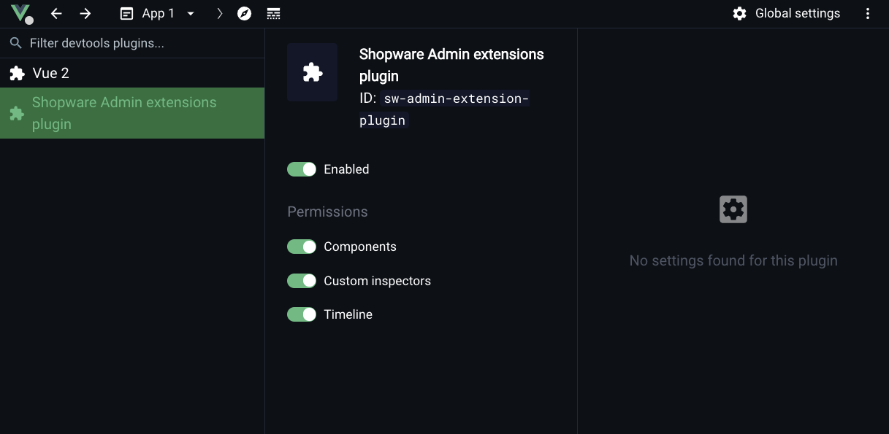Turn off the Components permission toggle
Image resolution: width=889 pixels, height=434 pixels.
click(301, 247)
